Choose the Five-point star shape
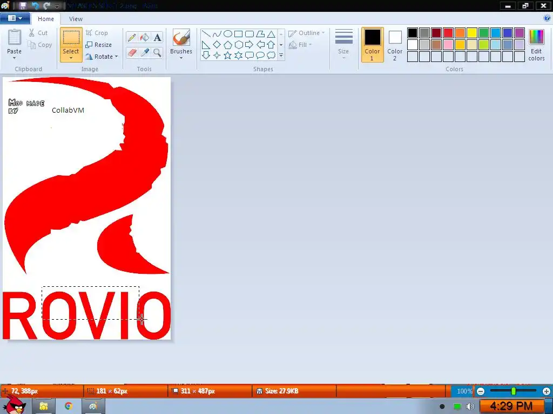The width and height of the screenshot is (553, 414). coord(228,56)
